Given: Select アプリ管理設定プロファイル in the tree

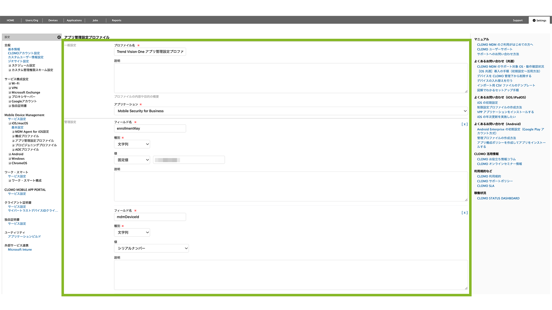Looking at the screenshot, I should 34,141.
